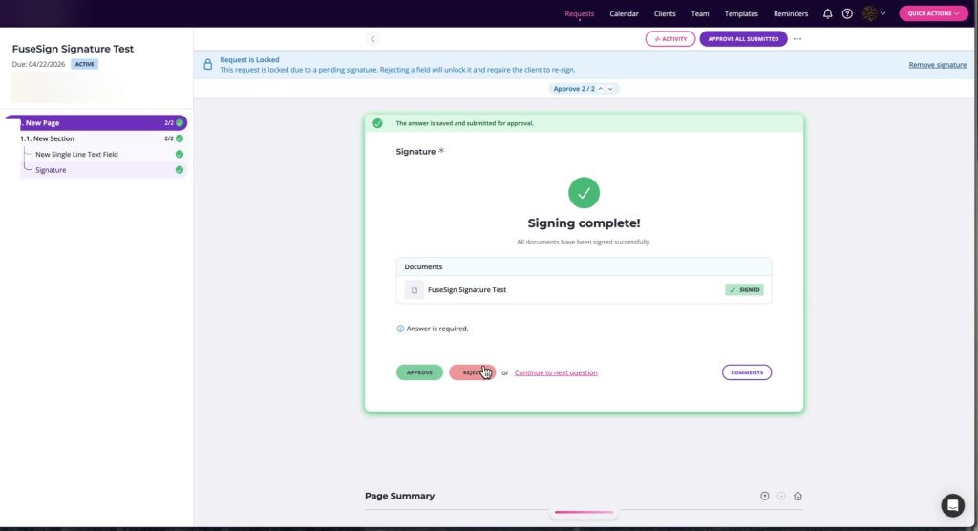Click Continue to next question link
This screenshot has height=531, width=978.
coord(556,372)
